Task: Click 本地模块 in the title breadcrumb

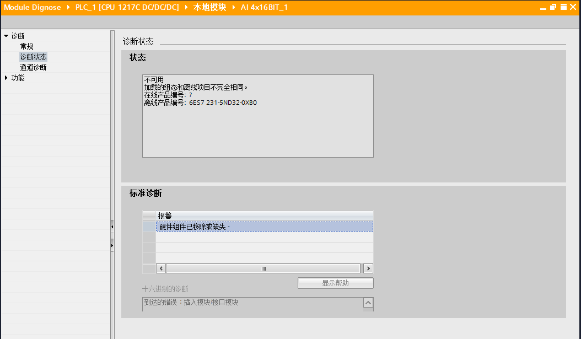Action: pyautogui.click(x=209, y=7)
